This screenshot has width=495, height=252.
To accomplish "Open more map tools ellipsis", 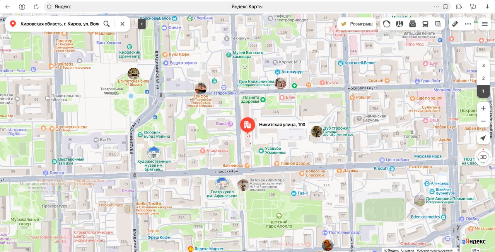I will pyautogui.click(x=468, y=24).
